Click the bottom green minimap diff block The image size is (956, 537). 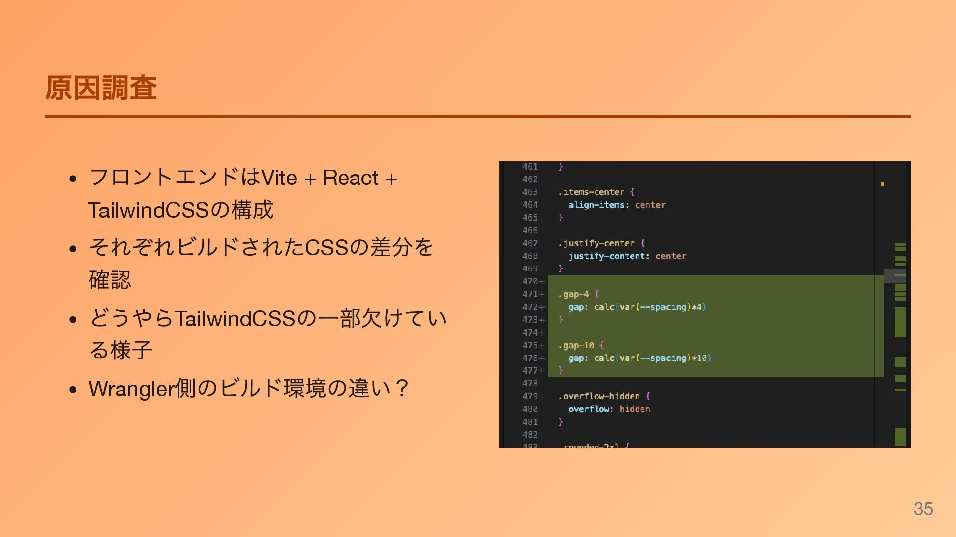pyautogui.click(x=900, y=437)
